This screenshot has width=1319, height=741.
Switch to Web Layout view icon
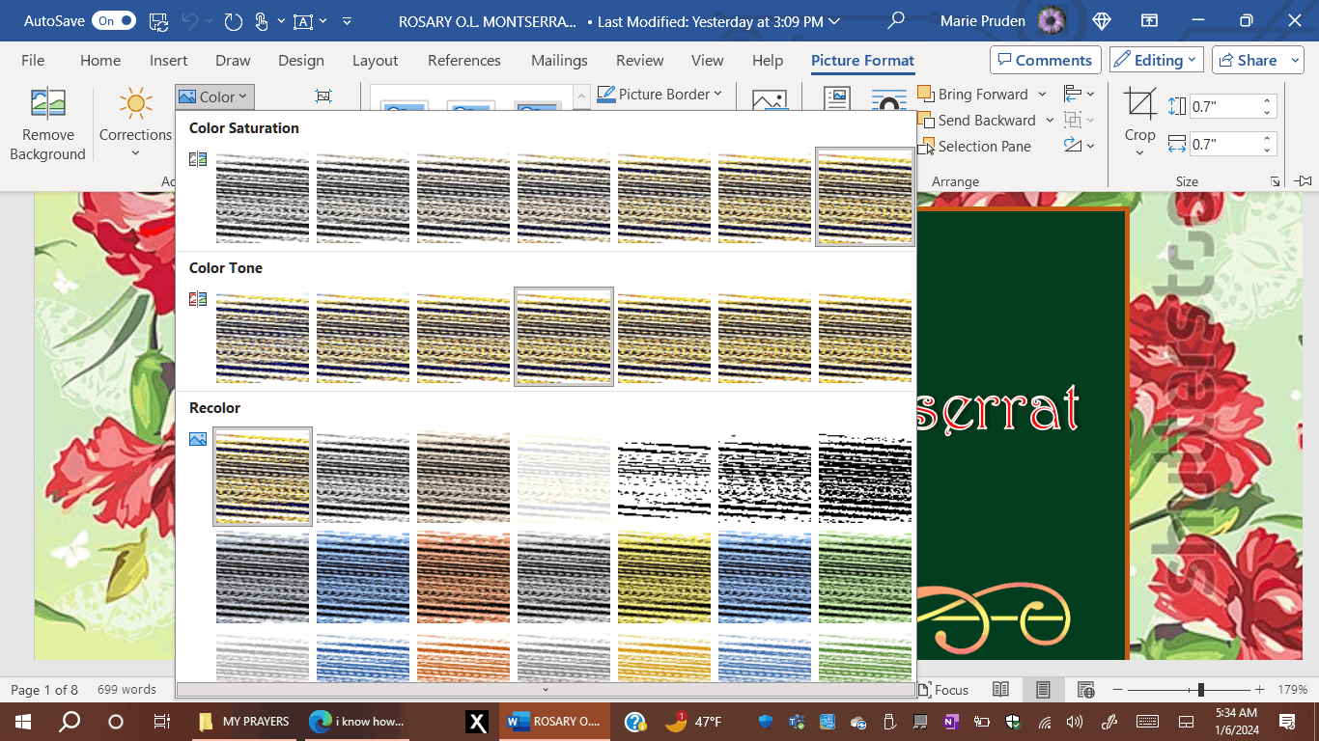[x=1086, y=690]
